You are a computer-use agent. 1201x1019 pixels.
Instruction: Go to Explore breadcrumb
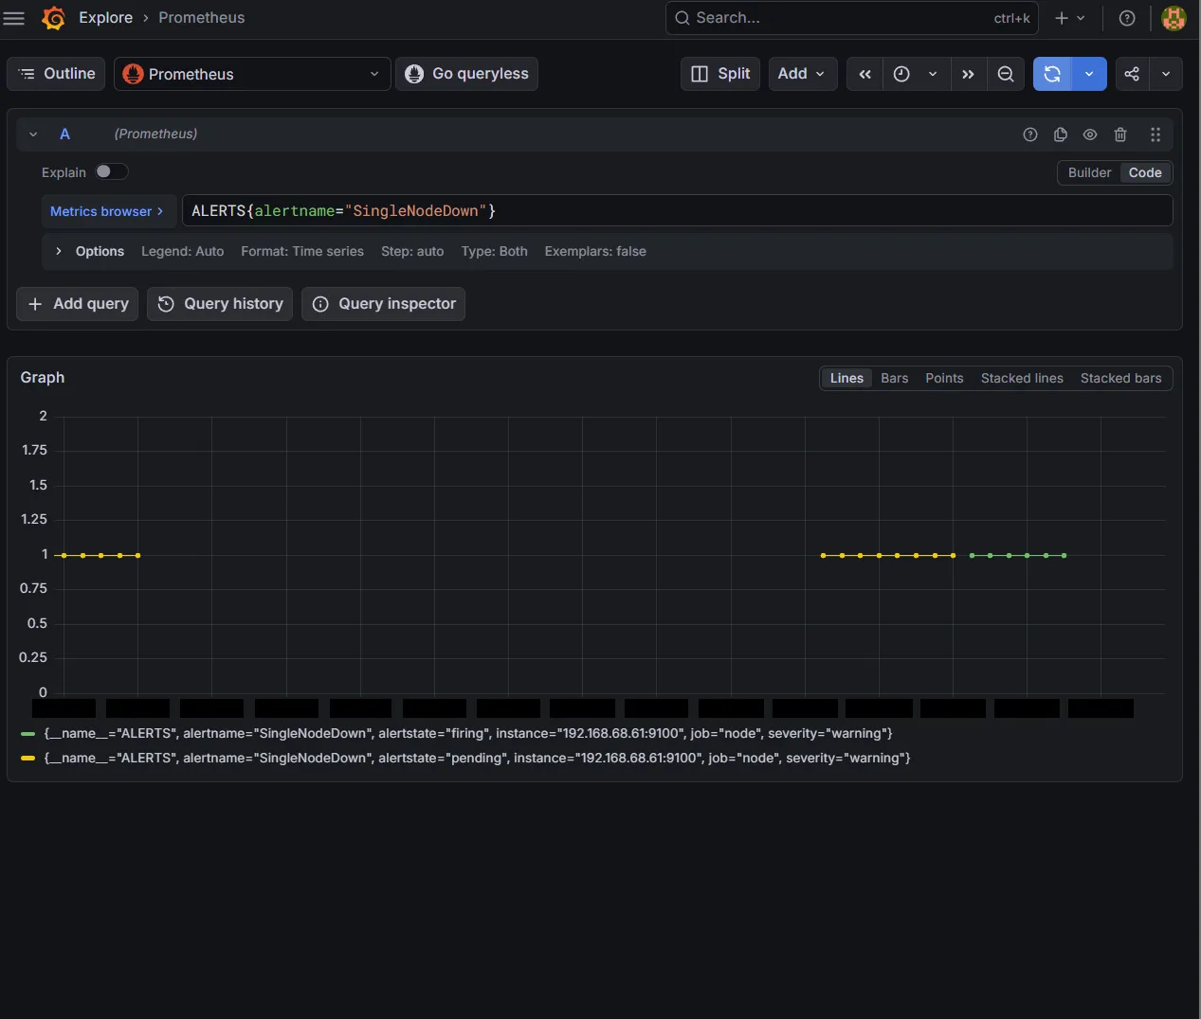(105, 18)
